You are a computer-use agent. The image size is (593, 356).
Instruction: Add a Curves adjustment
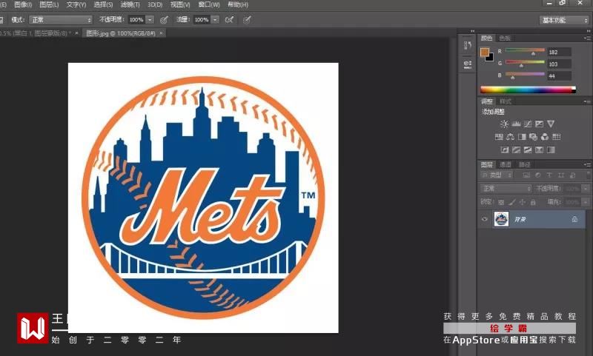coord(528,124)
